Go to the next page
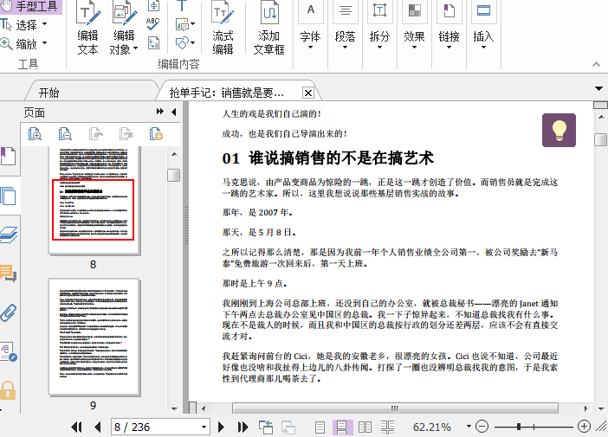The image size is (608, 437). click(x=222, y=427)
